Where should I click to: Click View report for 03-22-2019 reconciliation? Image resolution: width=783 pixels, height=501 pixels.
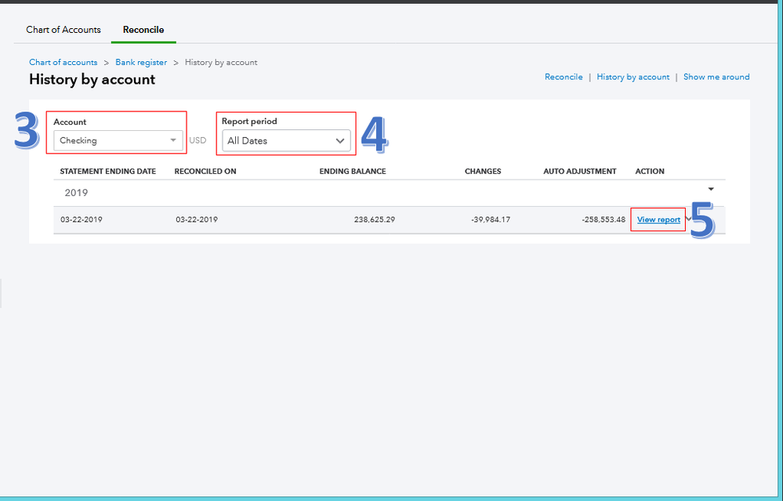pyautogui.click(x=658, y=220)
